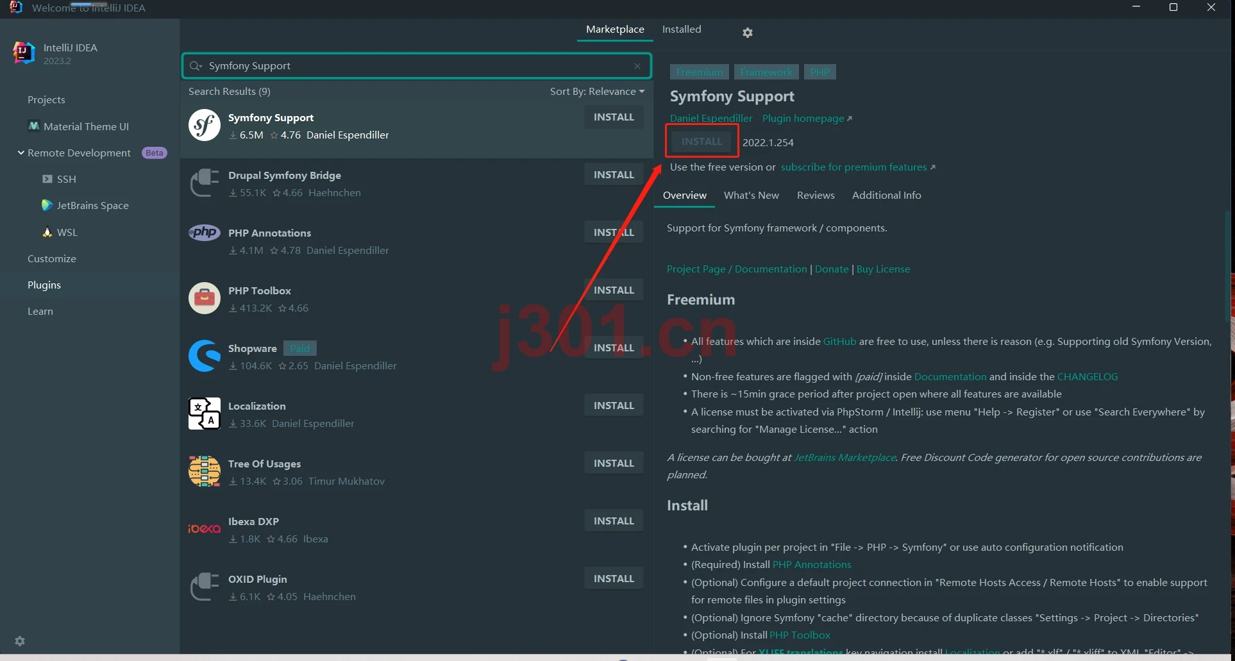This screenshot has width=1235, height=661.
Task: Click the Symfony Support plugin logo
Action: pyautogui.click(x=205, y=125)
